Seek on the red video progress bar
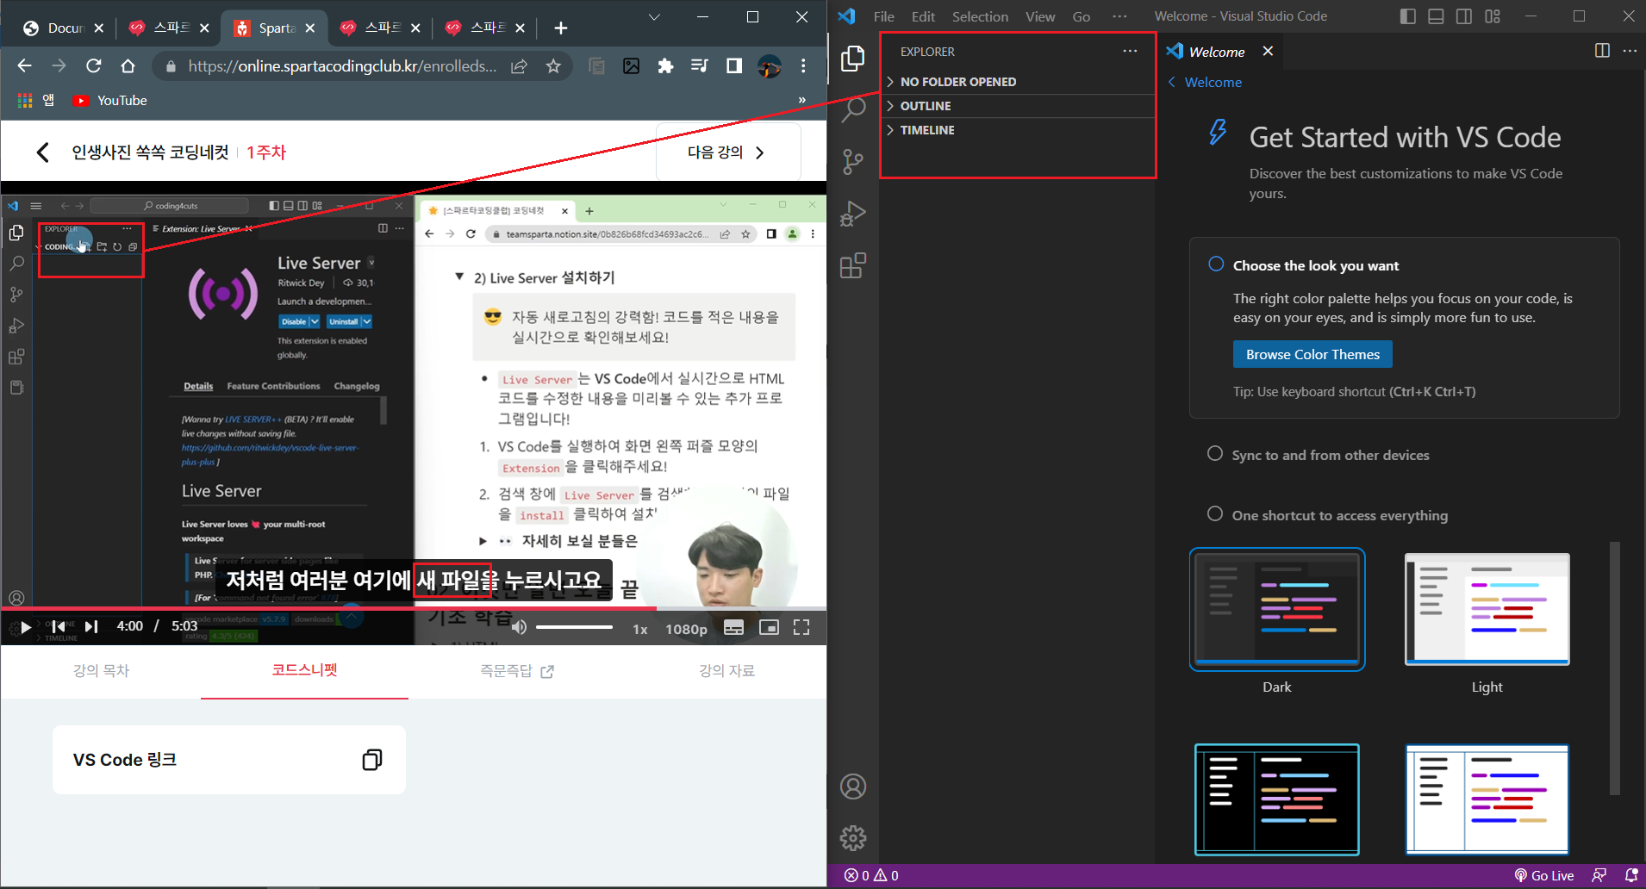The image size is (1646, 889). [x=414, y=609]
